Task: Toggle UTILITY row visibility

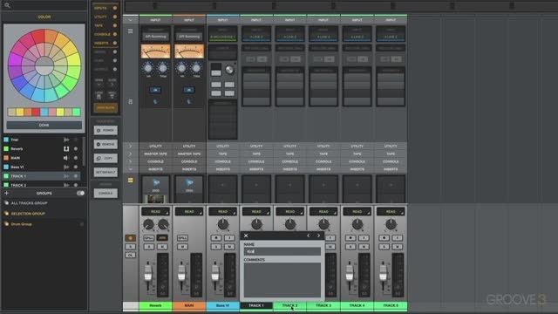Action: (x=114, y=17)
